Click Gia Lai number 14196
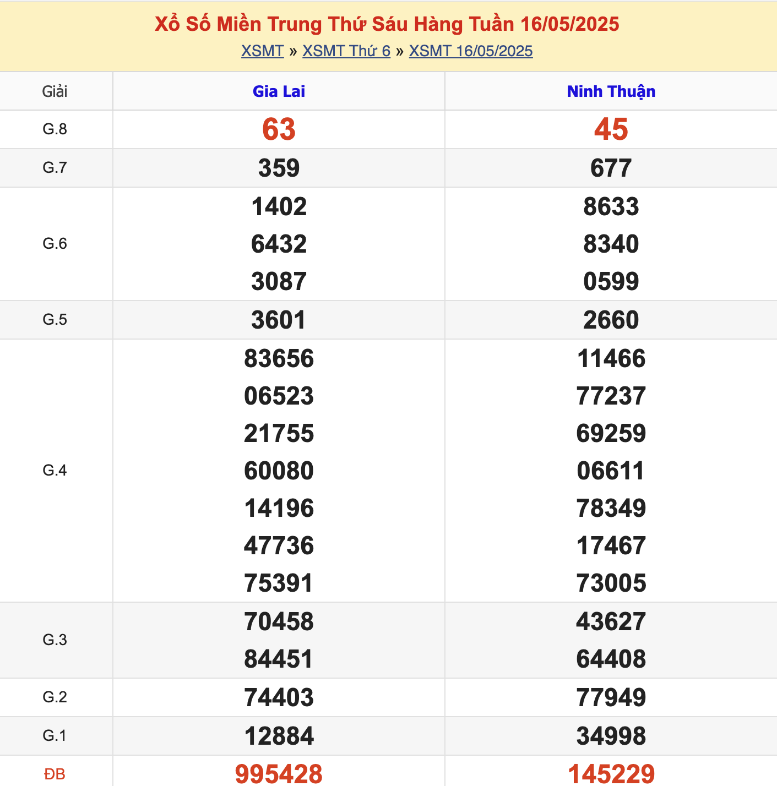This screenshot has height=786, width=777. click(x=279, y=508)
